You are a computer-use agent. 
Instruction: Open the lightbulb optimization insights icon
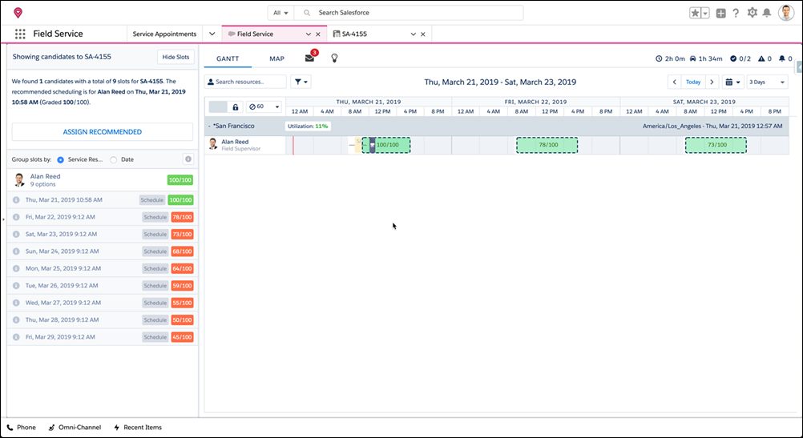click(x=334, y=58)
